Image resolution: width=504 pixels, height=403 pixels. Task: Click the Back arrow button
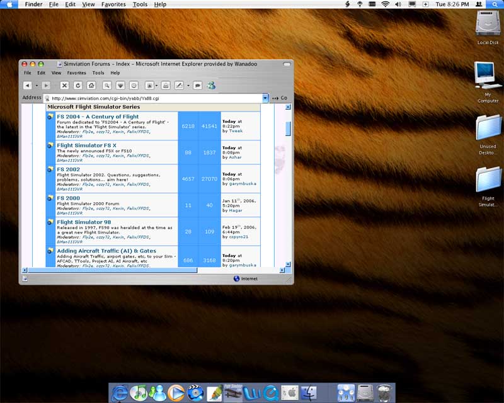(x=27, y=85)
